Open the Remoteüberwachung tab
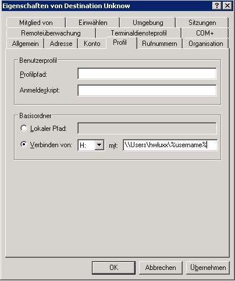Image resolution: width=235 pixels, height=281 pixels. pyautogui.click(x=51, y=33)
